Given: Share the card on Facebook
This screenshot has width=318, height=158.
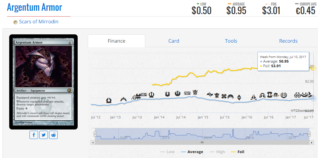Looking at the screenshot, I should 34,135.
